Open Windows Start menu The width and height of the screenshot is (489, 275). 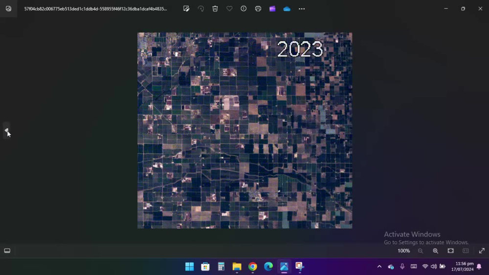click(x=189, y=267)
